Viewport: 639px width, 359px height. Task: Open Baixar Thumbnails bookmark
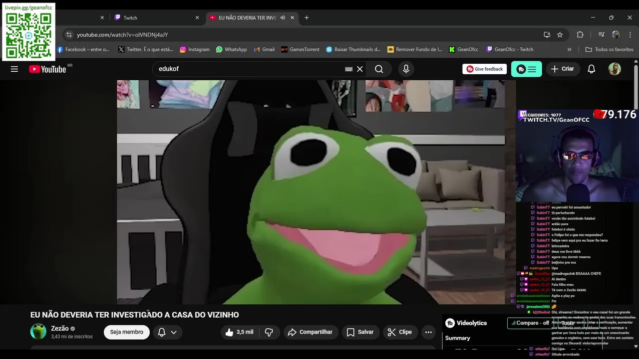353,49
